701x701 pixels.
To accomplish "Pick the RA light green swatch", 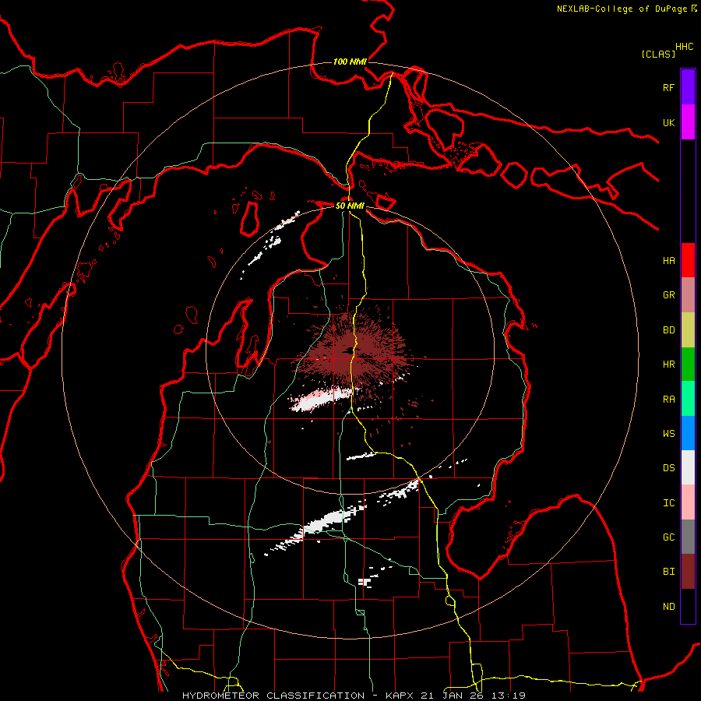I will tap(688, 399).
